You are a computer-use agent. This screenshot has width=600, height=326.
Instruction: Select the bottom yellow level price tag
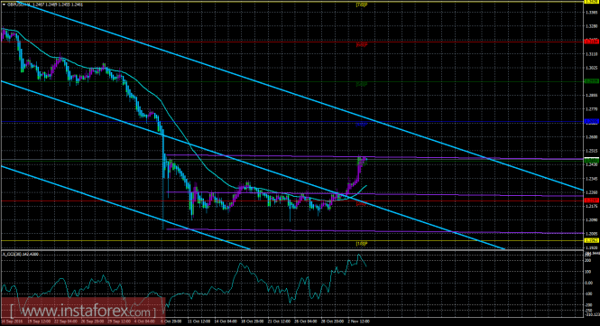[x=591, y=240]
